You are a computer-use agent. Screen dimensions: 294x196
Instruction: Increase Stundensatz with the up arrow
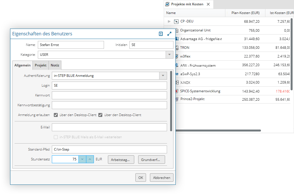[90, 159]
